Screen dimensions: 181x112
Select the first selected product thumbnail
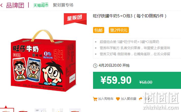[x=7, y=110]
